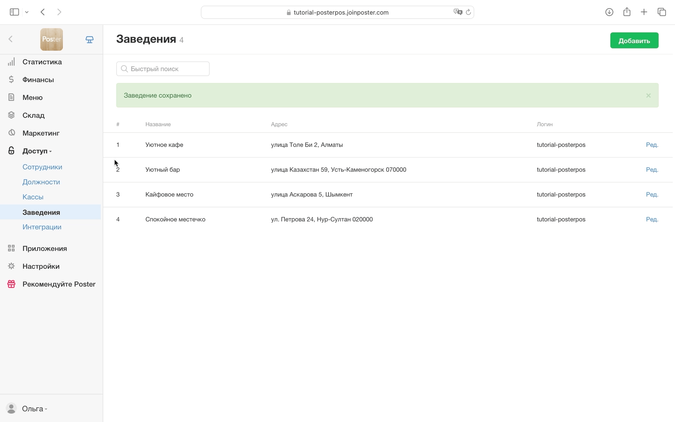This screenshot has height=422, width=675.
Task: Dismiss the Заведение сохранено notification
Action: click(x=648, y=95)
